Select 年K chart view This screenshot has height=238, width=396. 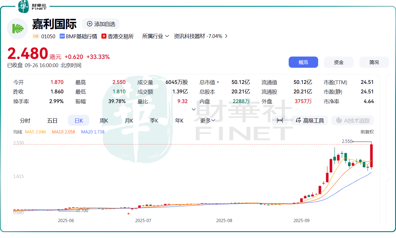coord(179,120)
